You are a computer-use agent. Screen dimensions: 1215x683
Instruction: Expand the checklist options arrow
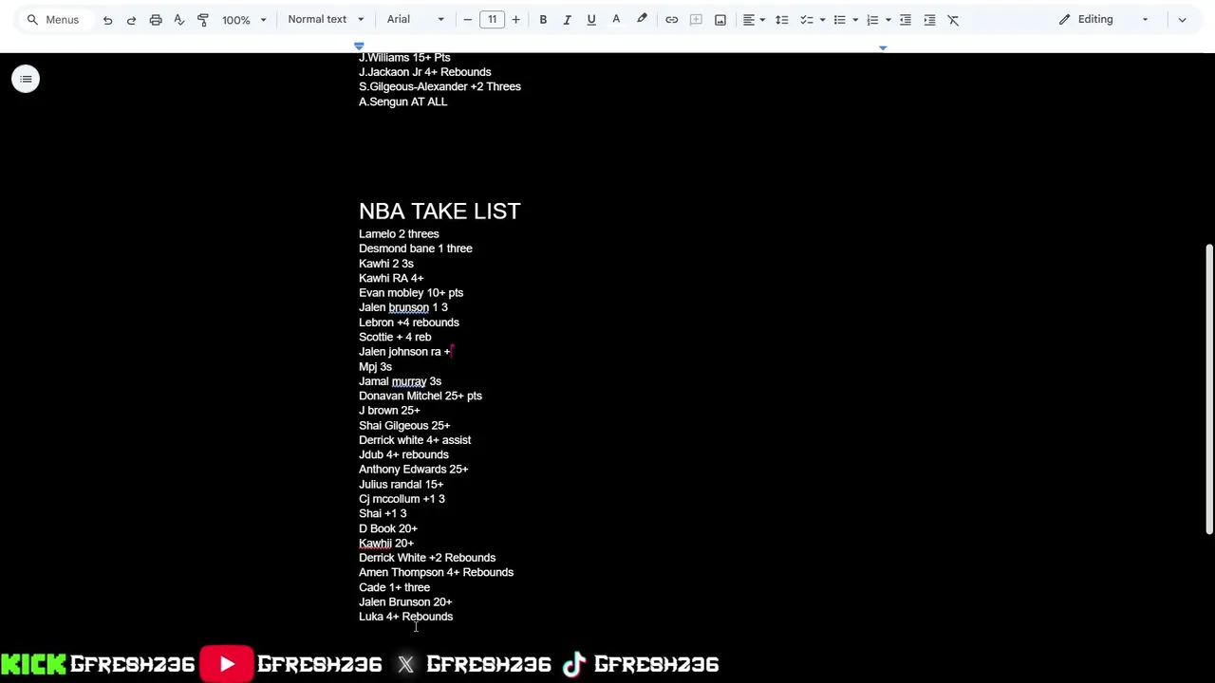coord(822,19)
